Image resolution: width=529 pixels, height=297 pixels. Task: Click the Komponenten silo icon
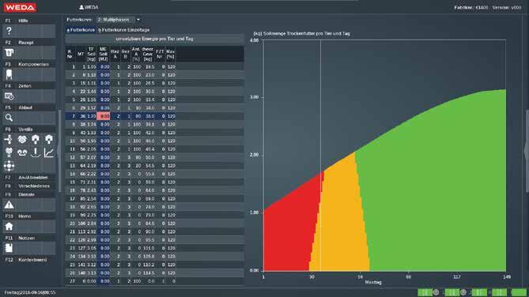click(9, 74)
